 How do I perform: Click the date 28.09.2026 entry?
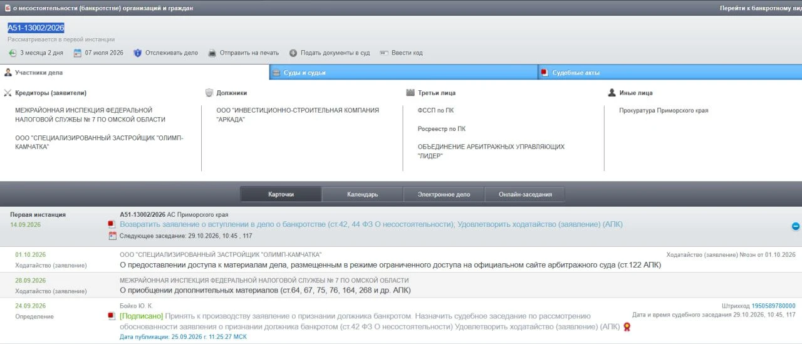tap(31, 281)
